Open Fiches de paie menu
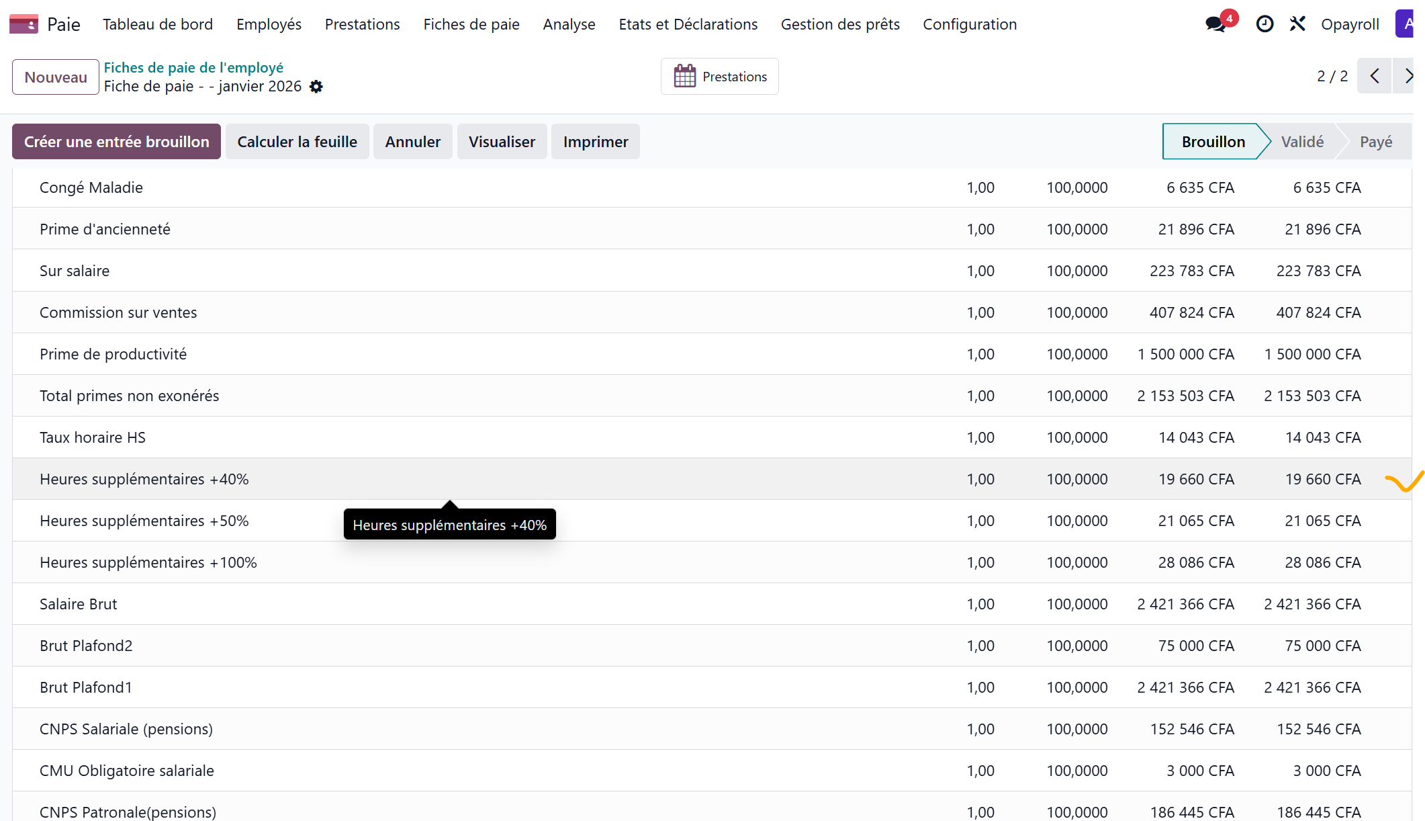1425x821 pixels. coord(471,24)
